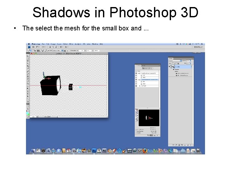Open the Window menu
The width and height of the screenshot is (231, 173).
[95, 44]
